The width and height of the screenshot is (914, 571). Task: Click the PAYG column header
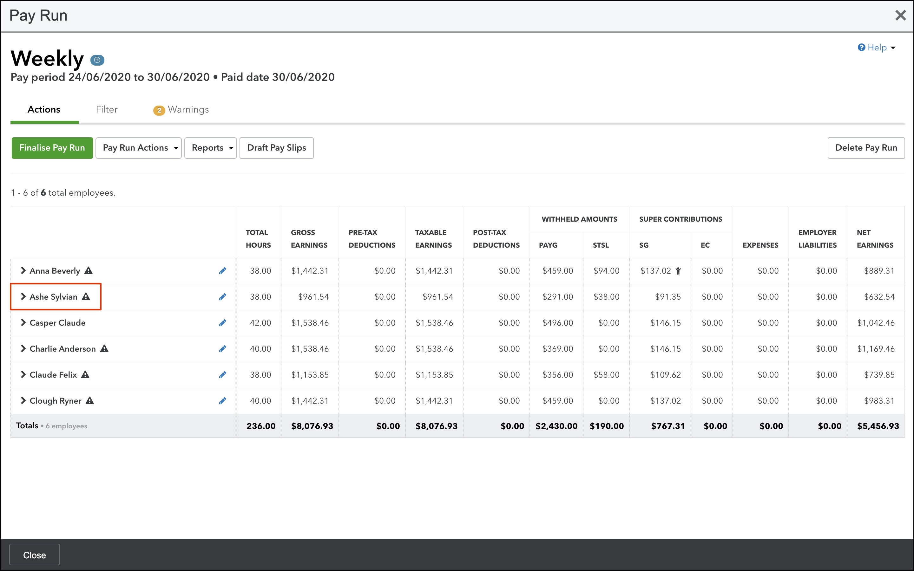click(x=548, y=245)
